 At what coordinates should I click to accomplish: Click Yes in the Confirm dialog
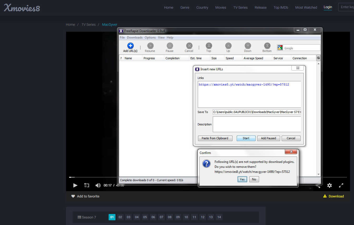[242, 179]
